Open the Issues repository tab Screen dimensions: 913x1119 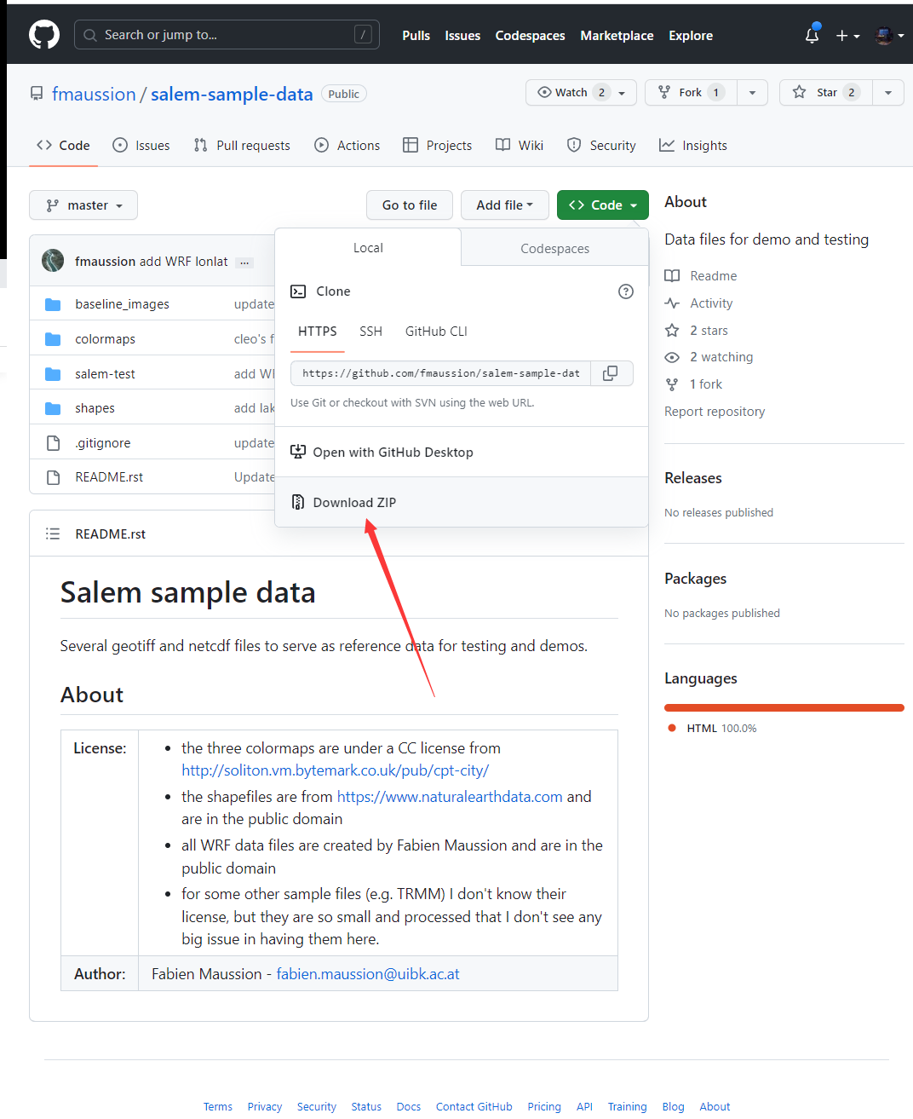tap(141, 146)
